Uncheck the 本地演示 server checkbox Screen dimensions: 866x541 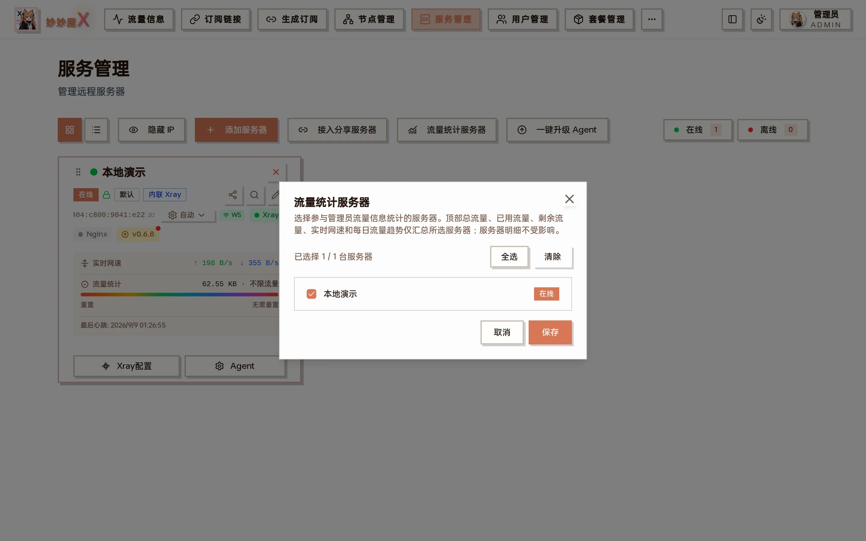(311, 294)
